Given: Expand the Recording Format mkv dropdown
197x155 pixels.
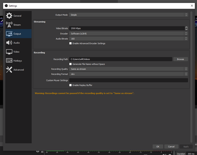Looking at the screenshot, I should (x=128, y=74).
